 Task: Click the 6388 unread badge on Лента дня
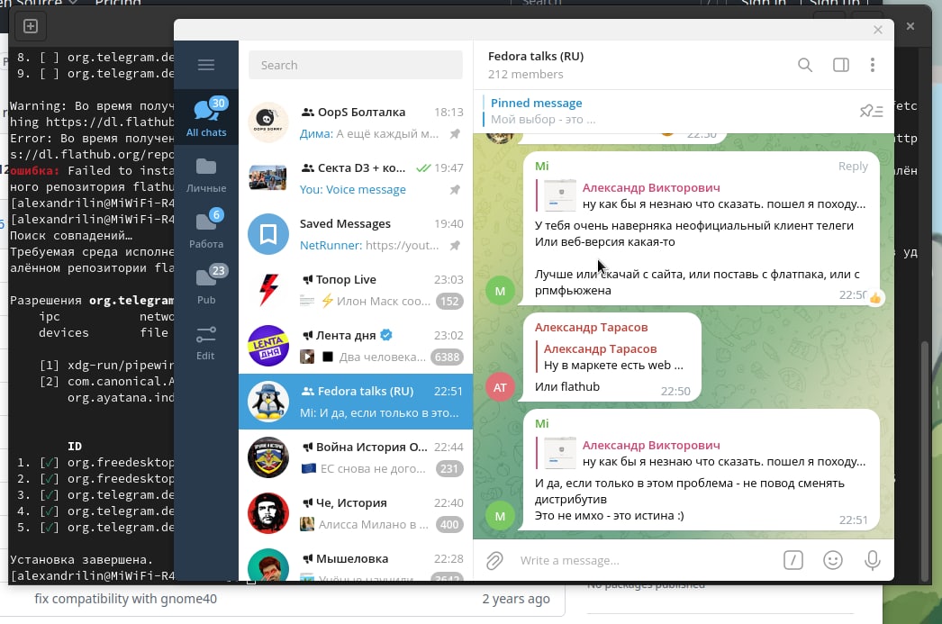[447, 357]
